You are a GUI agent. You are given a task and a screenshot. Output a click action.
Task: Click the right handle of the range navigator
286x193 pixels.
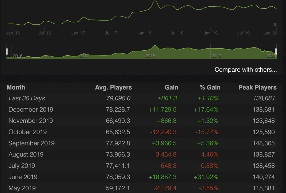pyautogui.click(x=276, y=51)
